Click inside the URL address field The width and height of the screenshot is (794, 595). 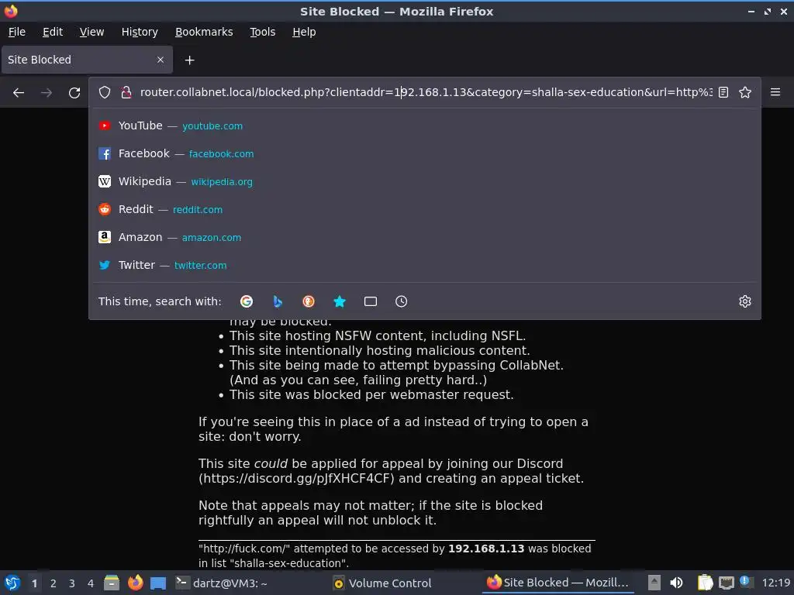pyautogui.click(x=426, y=92)
